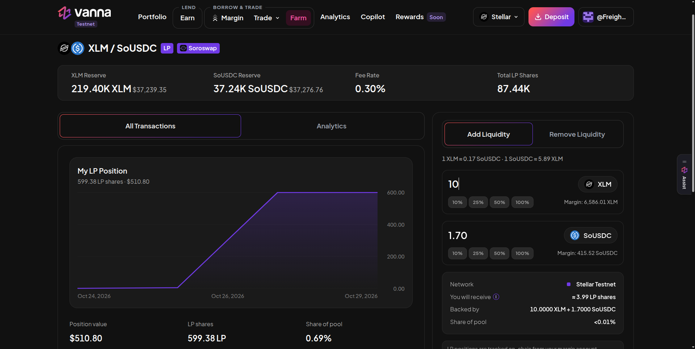Go to the Earn page
The image size is (695, 349).
coord(188,18)
